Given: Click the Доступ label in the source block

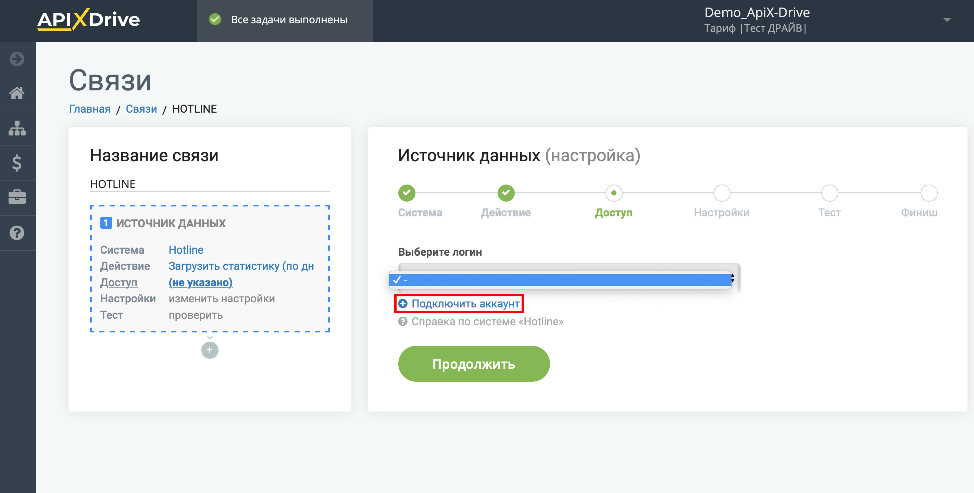Looking at the screenshot, I should pyautogui.click(x=119, y=282).
